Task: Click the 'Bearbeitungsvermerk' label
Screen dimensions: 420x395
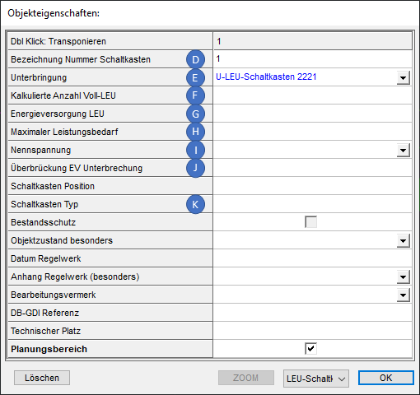Action: point(54,295)
